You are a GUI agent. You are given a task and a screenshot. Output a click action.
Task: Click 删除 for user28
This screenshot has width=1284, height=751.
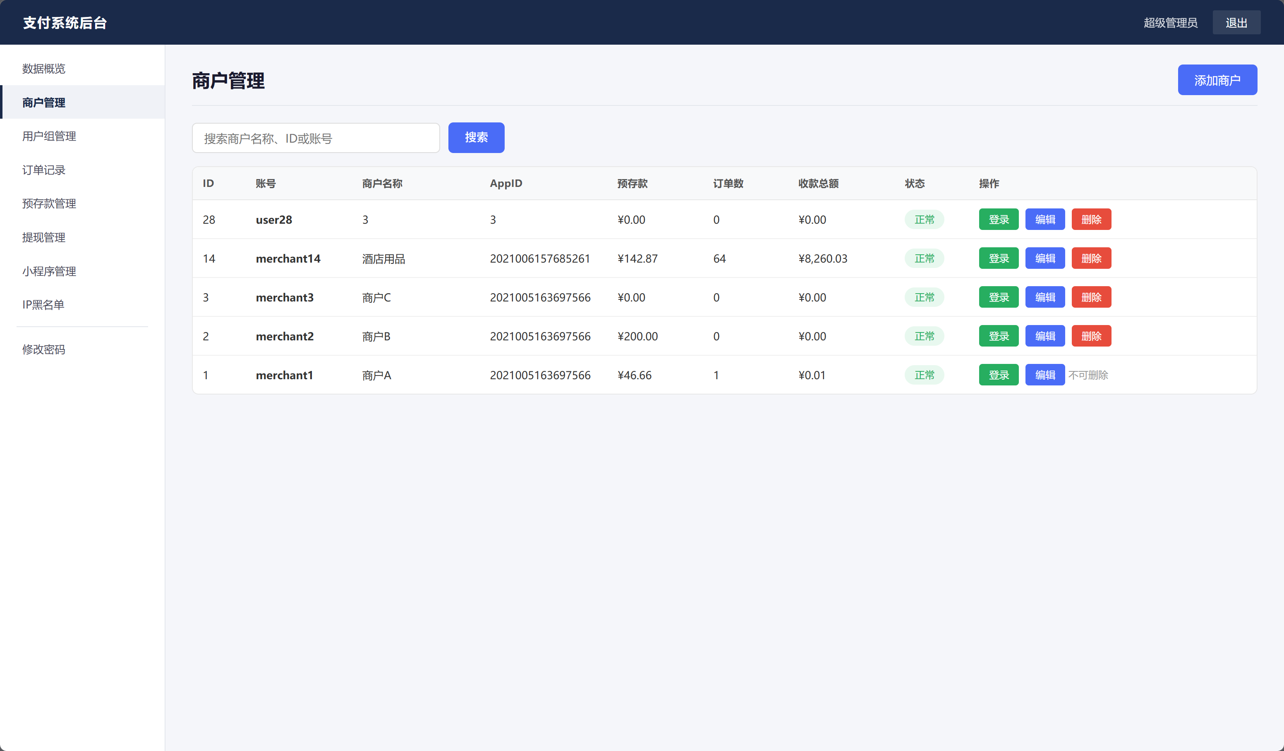[x=1091, y=220]
